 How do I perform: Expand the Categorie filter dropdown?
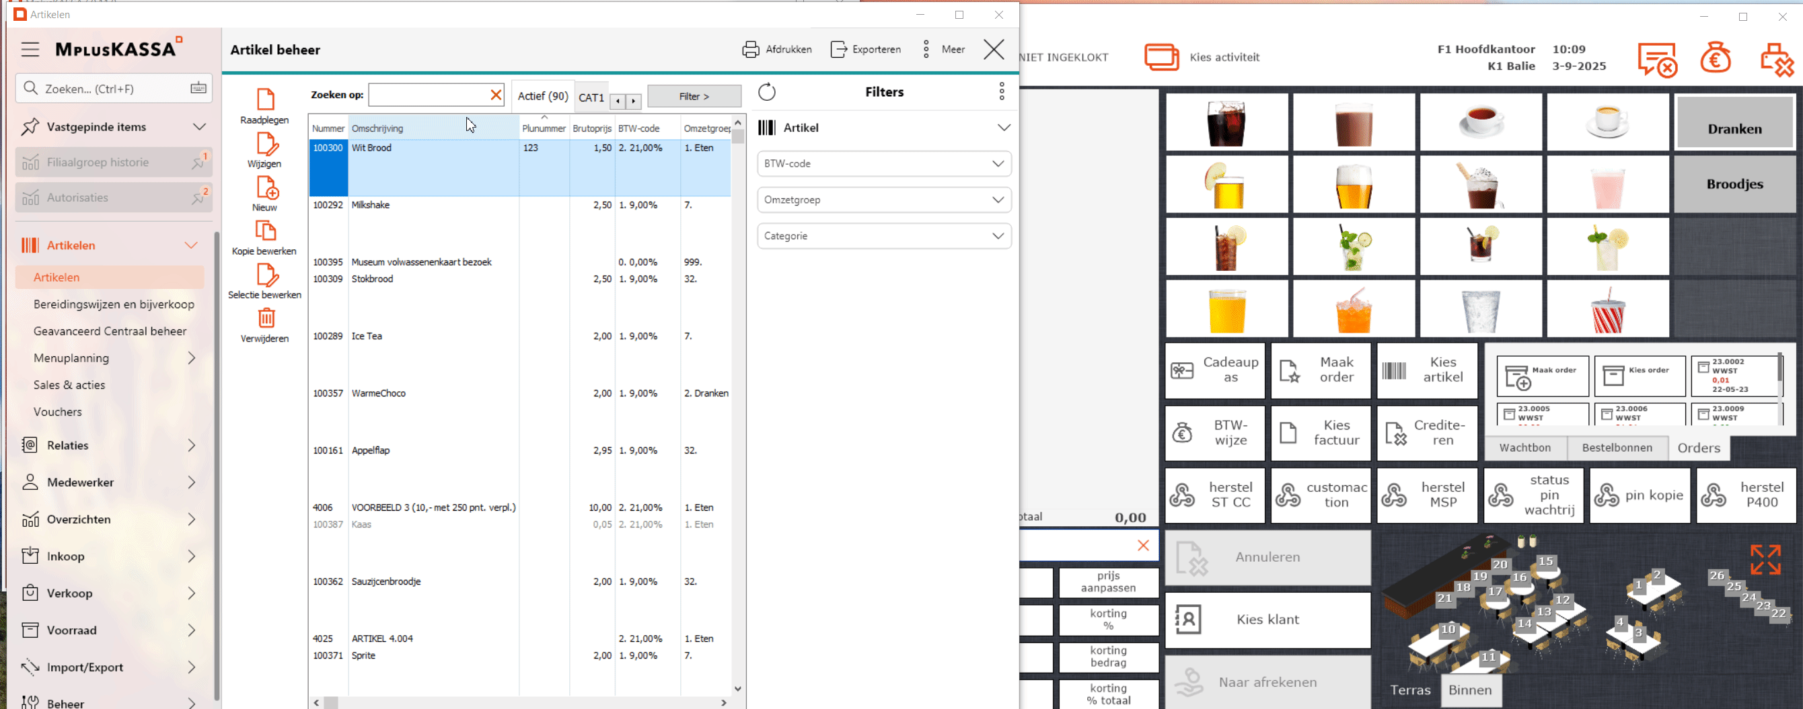point(884,237)
